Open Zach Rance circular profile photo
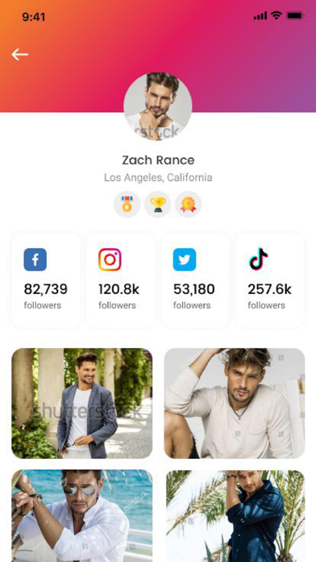This screenshot has width=316, height=562. [158, 107]
